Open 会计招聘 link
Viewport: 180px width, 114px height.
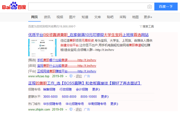pyautogui.click(x=82, y=89)
